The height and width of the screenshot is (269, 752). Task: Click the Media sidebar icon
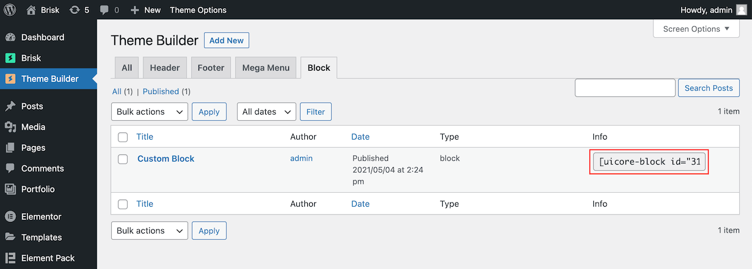[x=10, y=127]
